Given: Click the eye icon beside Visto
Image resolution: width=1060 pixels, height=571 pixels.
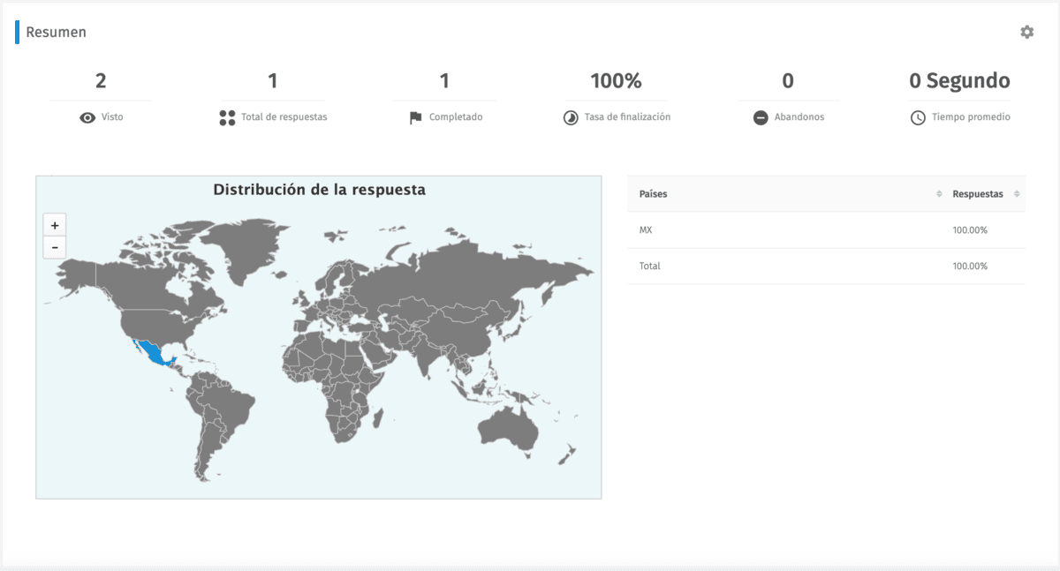Looking at the screenshot, I should coord(87,117).
